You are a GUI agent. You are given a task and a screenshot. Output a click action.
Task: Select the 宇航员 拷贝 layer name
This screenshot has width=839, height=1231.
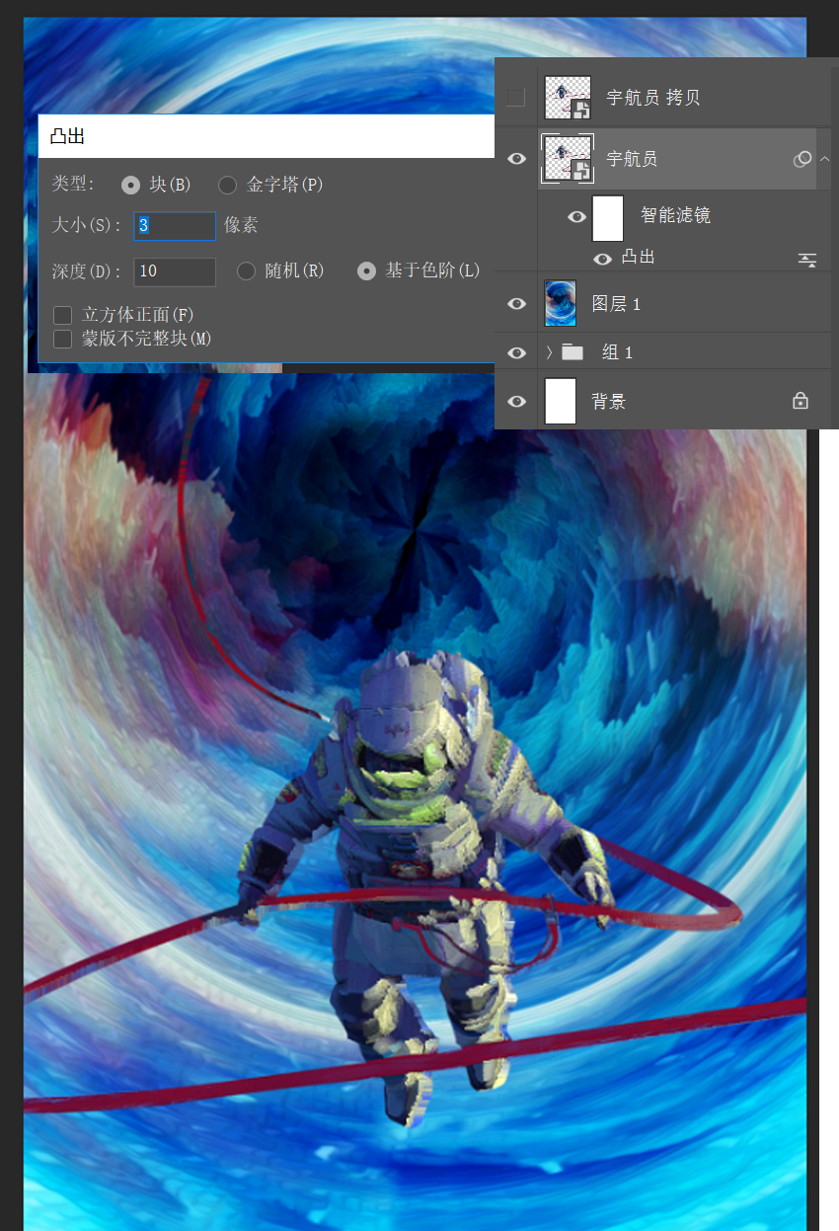(653, 98)
